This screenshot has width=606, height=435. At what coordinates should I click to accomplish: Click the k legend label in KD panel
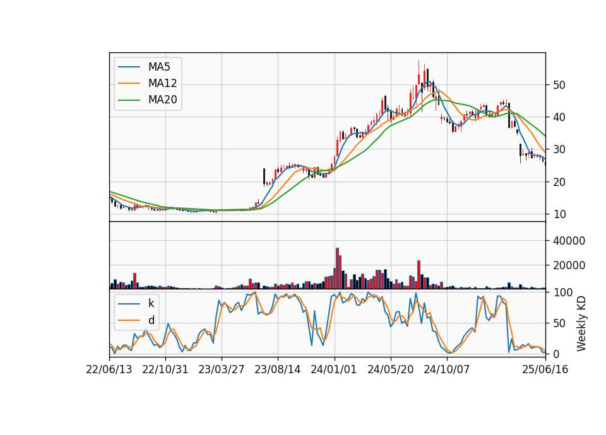151,303
